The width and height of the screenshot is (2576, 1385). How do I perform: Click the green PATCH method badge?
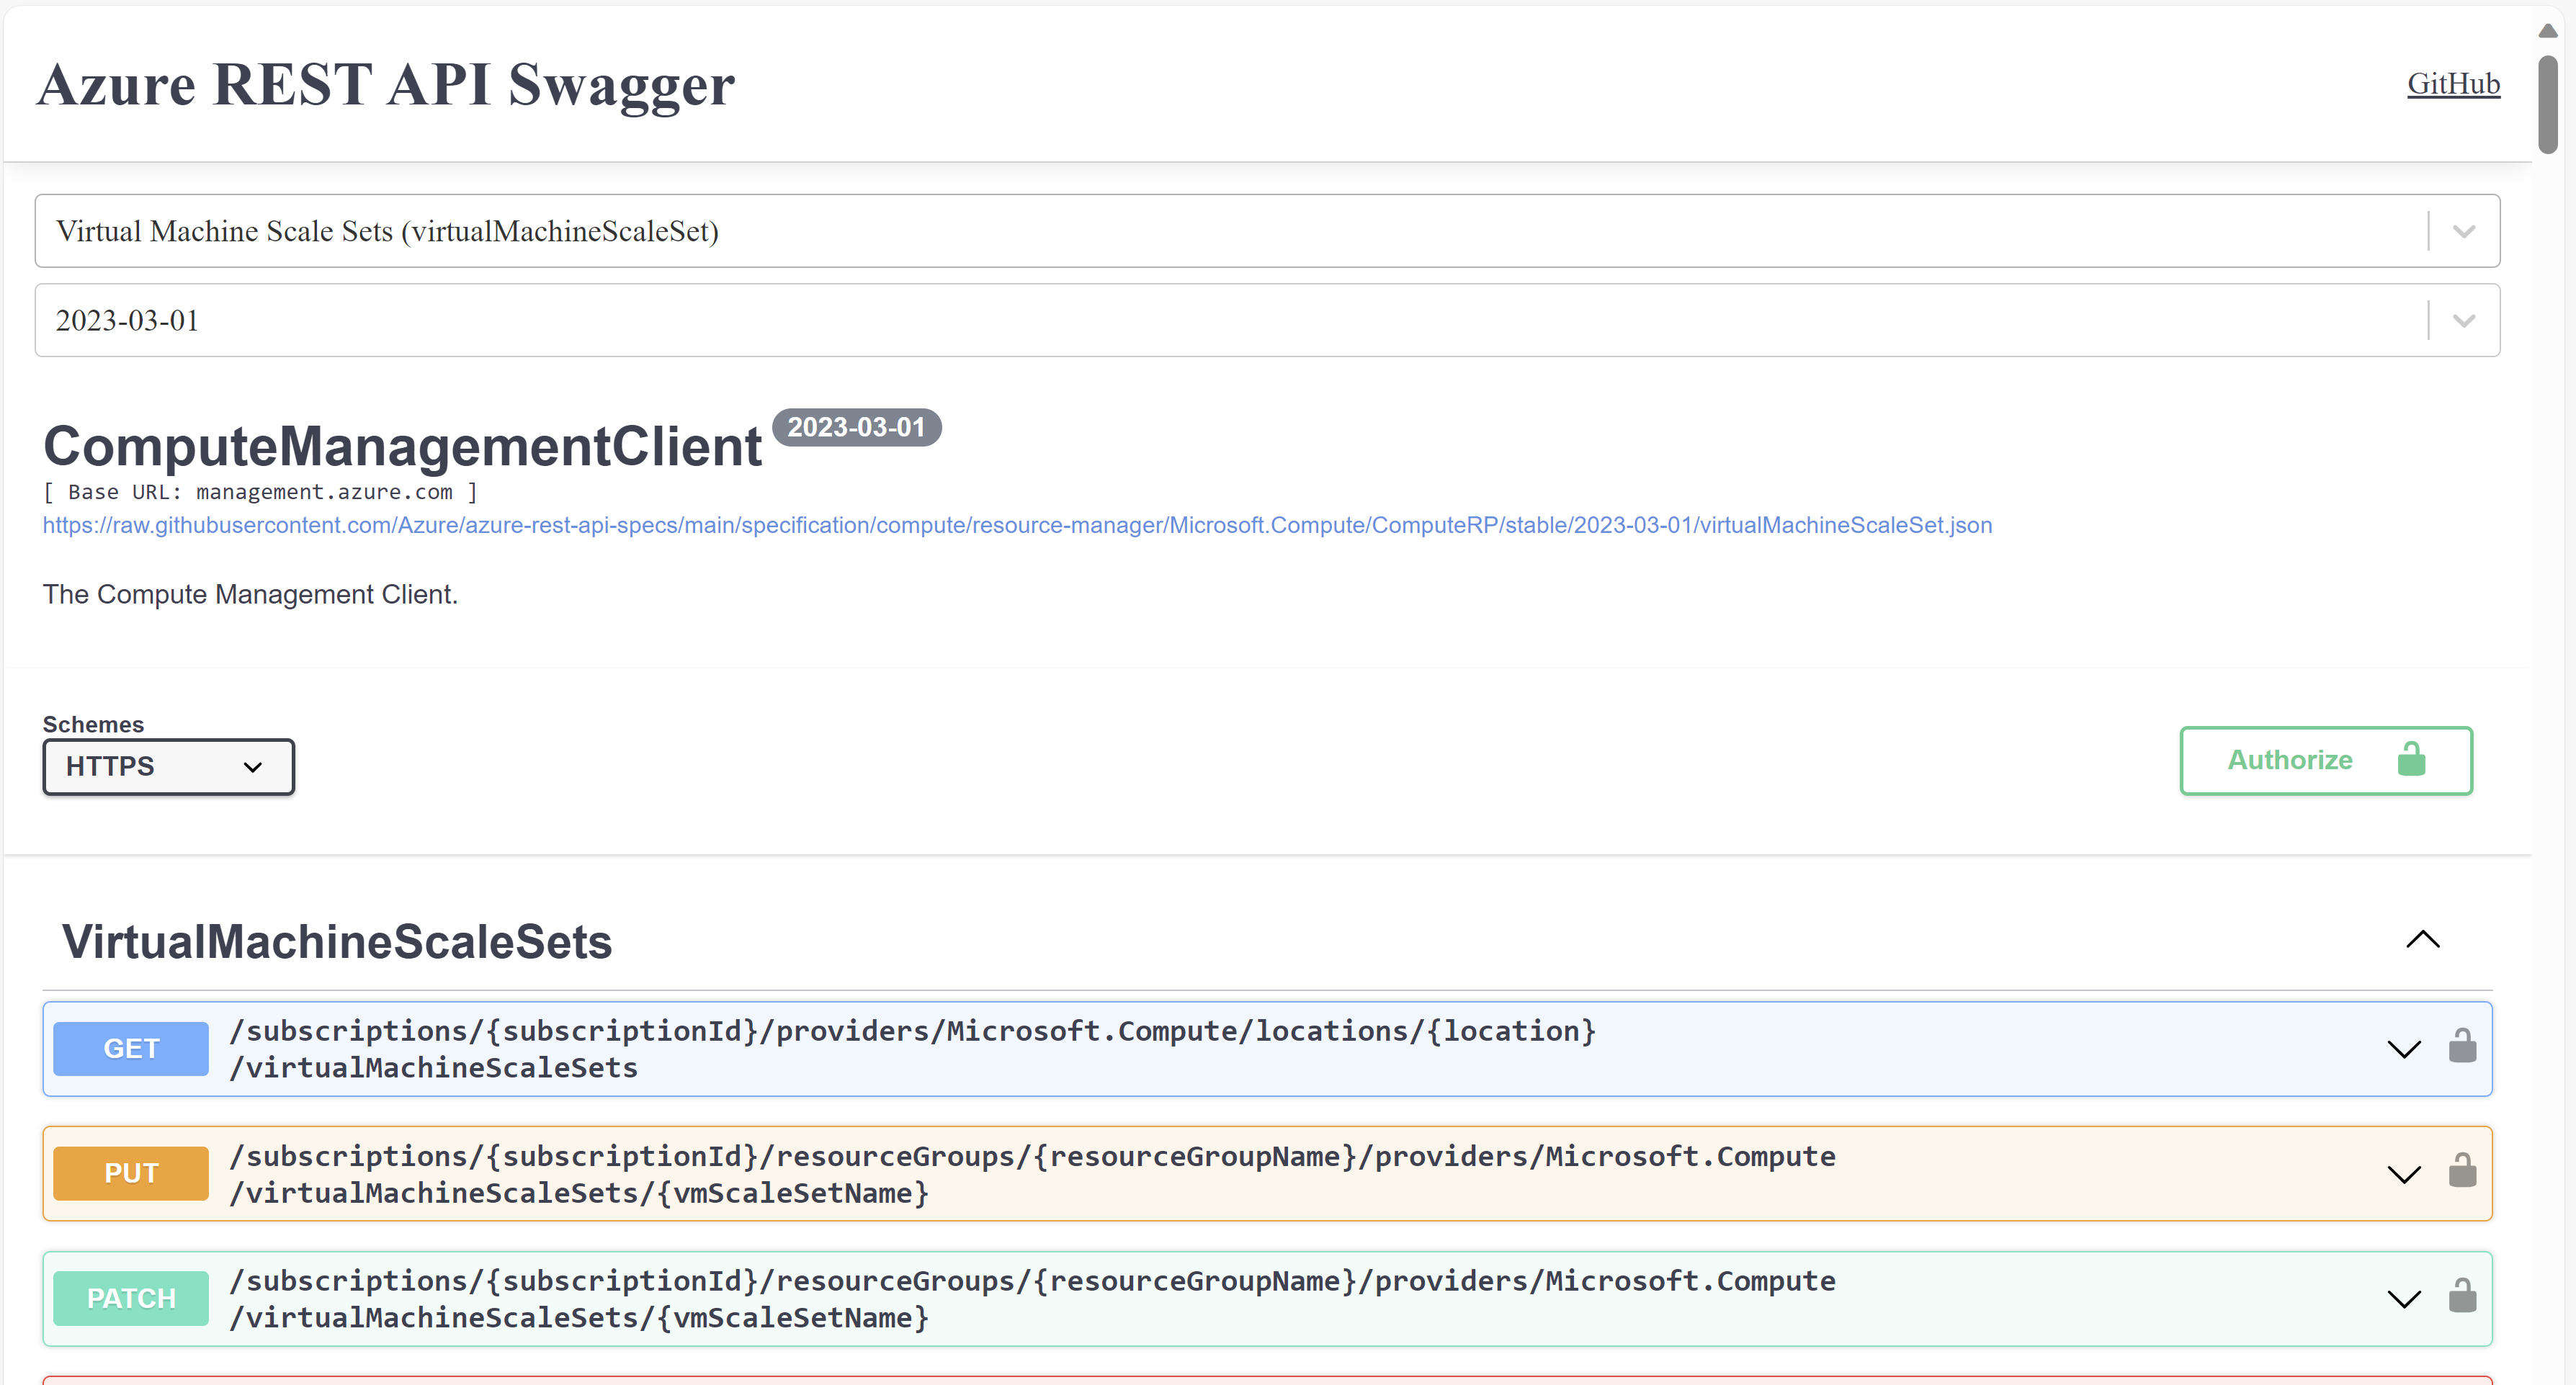(x=131, y=1299)
